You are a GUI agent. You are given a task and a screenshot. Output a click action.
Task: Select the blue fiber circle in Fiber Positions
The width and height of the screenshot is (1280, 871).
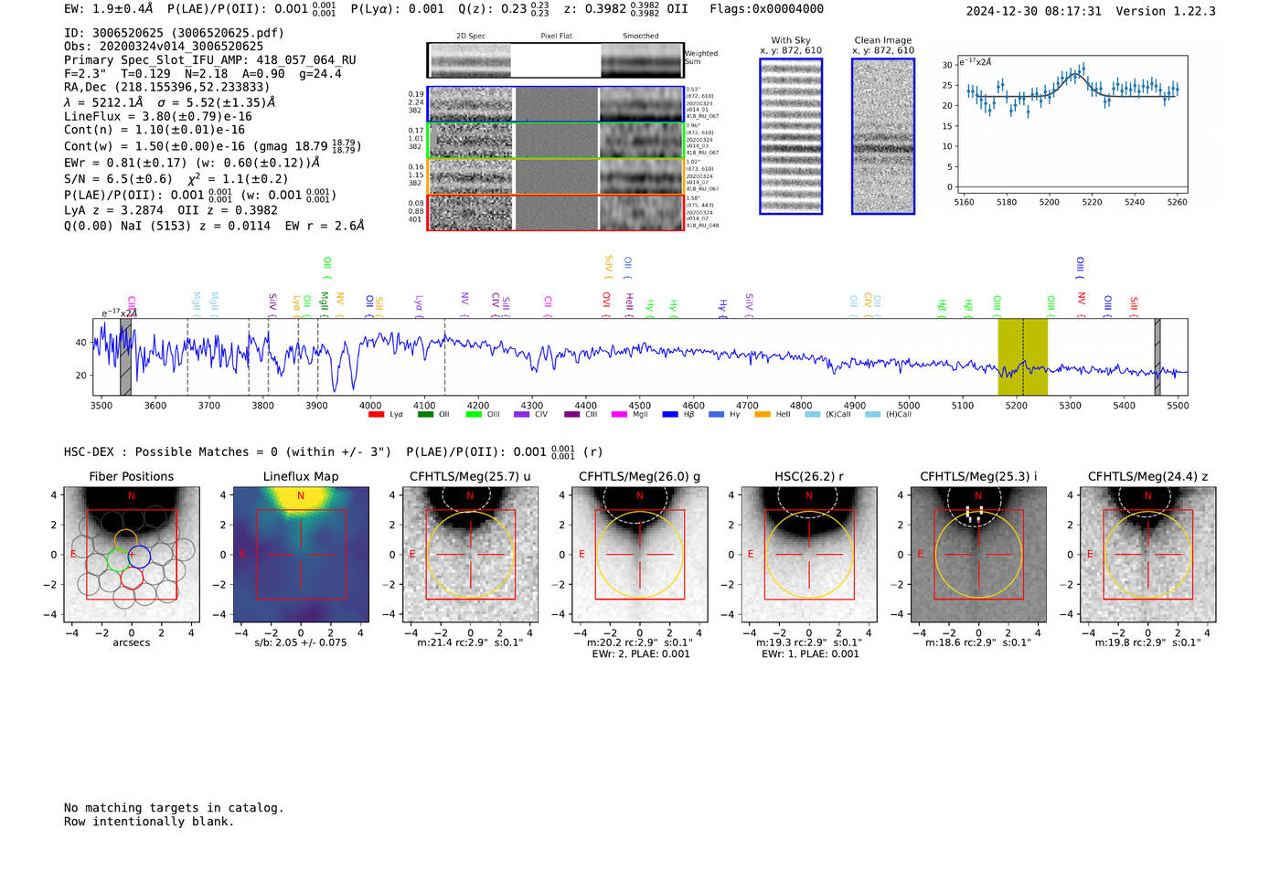[138, 556]
